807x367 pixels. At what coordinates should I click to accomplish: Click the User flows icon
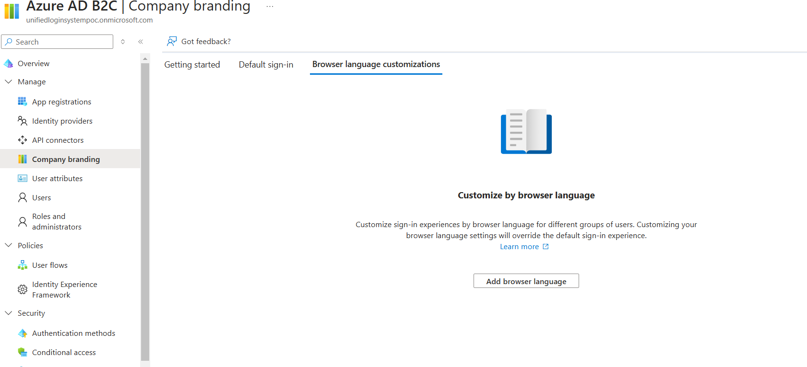[x=23, y=265]
